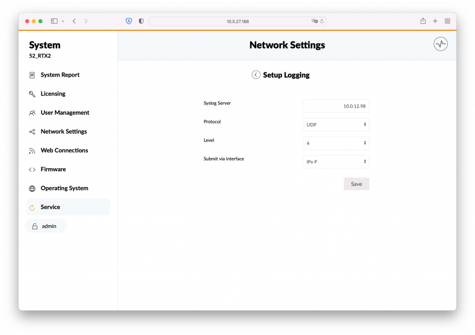Open Licensing menu item
475x335 pixels.
(68, 94)
